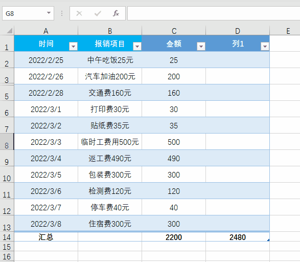Image resolution: width=300 pixels, height=262 pixels.
Task: Select row 8 header
Action: [7, 142]
